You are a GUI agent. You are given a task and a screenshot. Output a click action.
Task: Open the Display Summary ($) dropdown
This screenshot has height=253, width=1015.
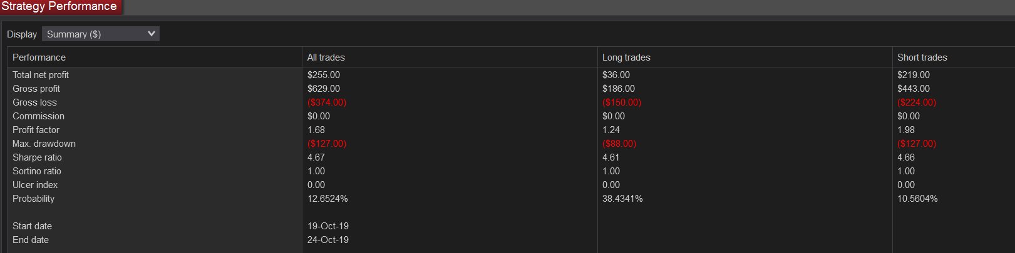click(100, 34)
